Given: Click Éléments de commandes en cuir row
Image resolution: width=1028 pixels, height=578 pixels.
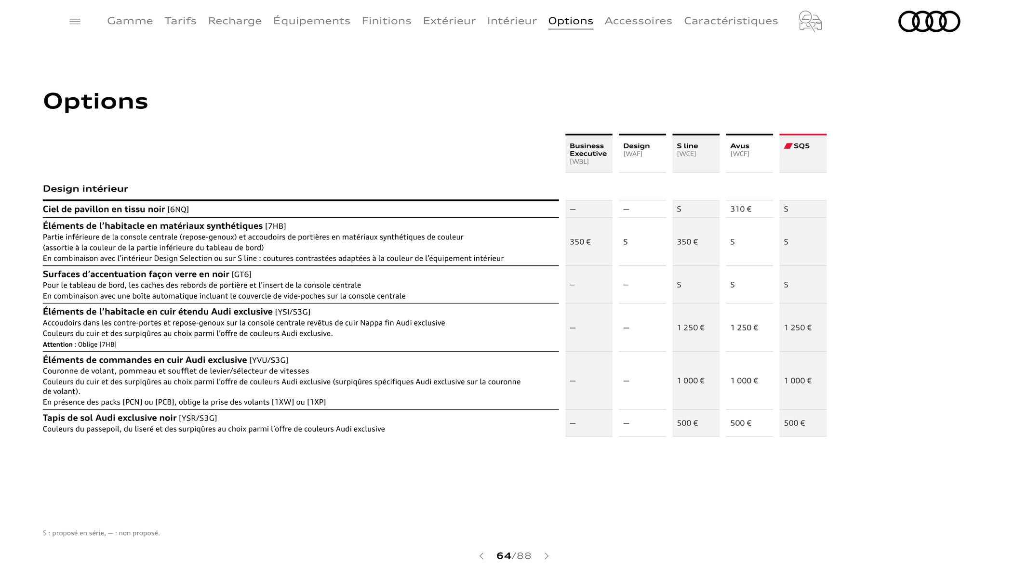Looking at the screenshot, I should [x=301, y=381].
